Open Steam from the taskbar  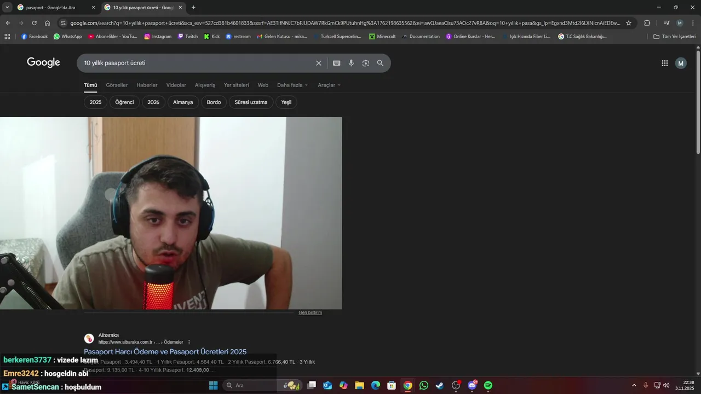pos(440,385)
